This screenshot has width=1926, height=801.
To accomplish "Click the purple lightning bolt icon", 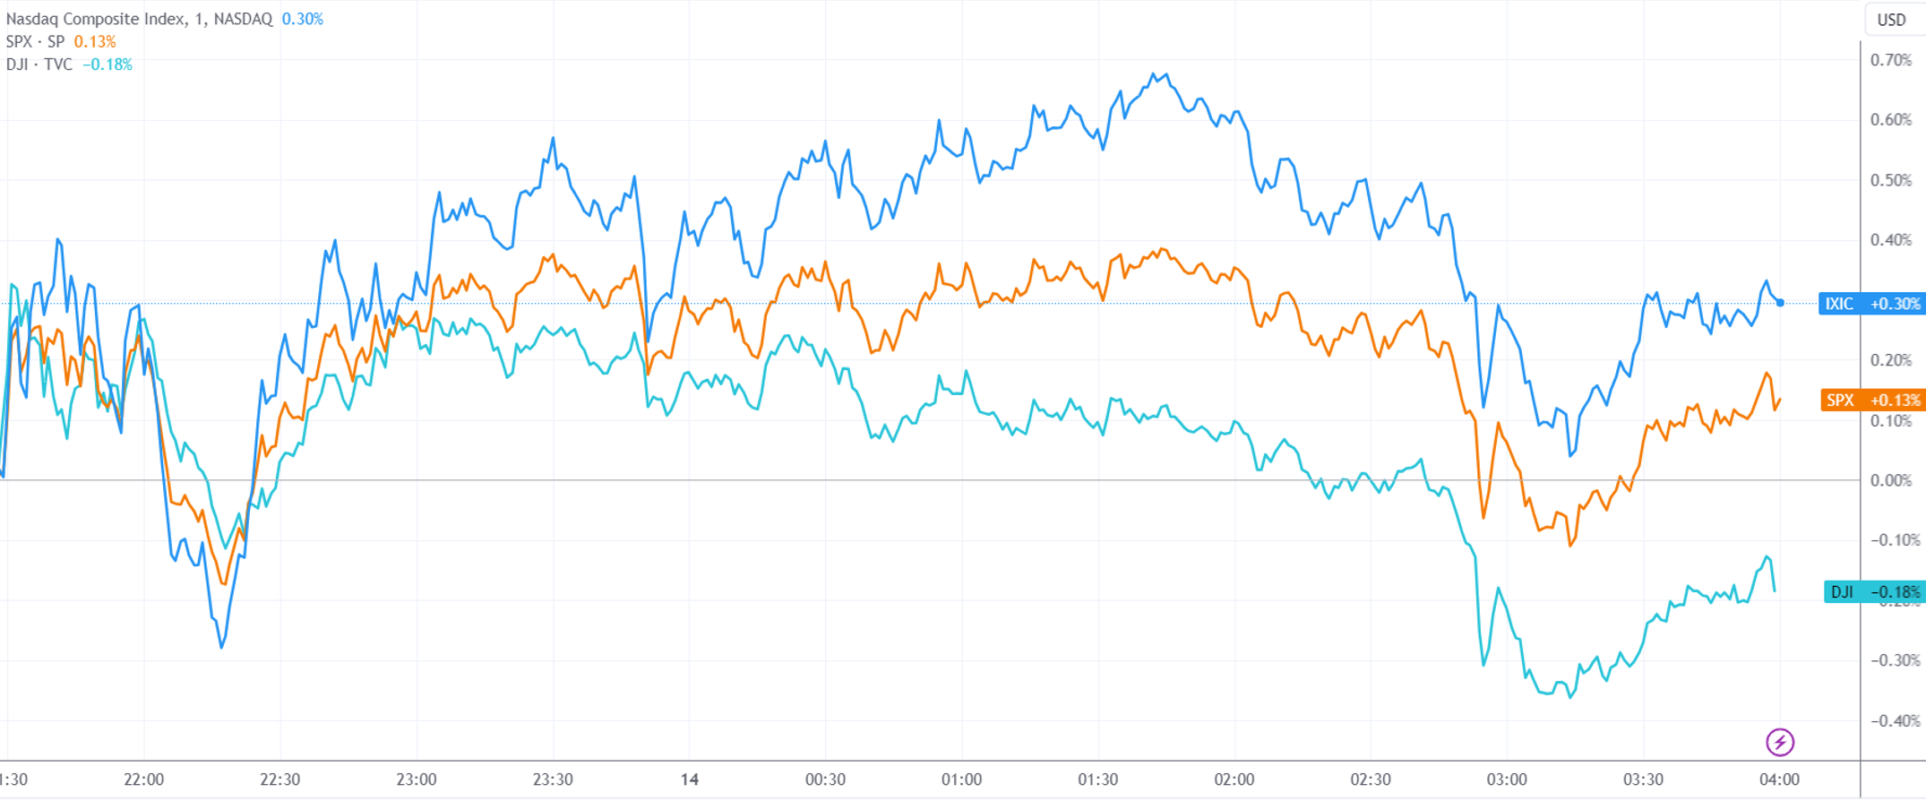I will [1779, 742].
